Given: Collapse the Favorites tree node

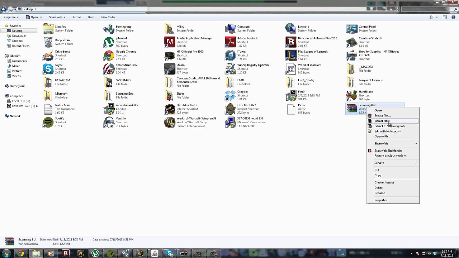Looking at the screenshot, I should [x=2, y=26].
